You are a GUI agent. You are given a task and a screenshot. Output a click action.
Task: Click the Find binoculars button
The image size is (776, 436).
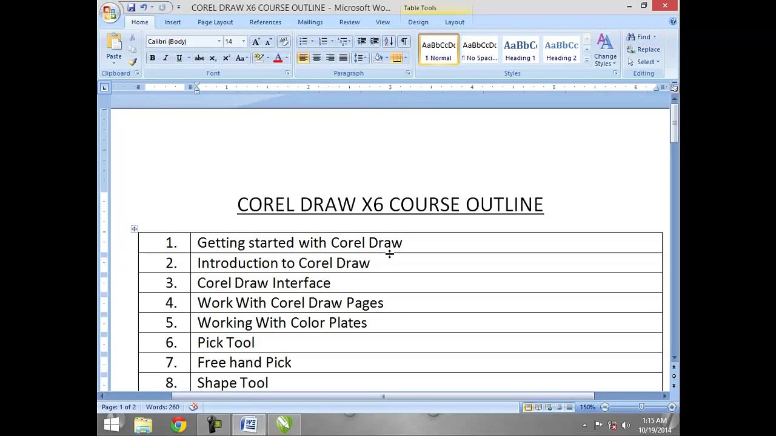(x=641, y=37)
